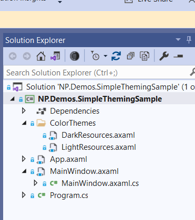Toggle Show All Files icon

pos(145,56)
